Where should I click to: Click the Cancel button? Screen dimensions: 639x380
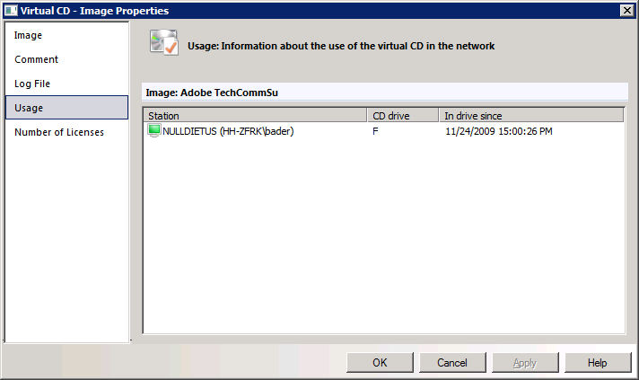coord(452,362)
